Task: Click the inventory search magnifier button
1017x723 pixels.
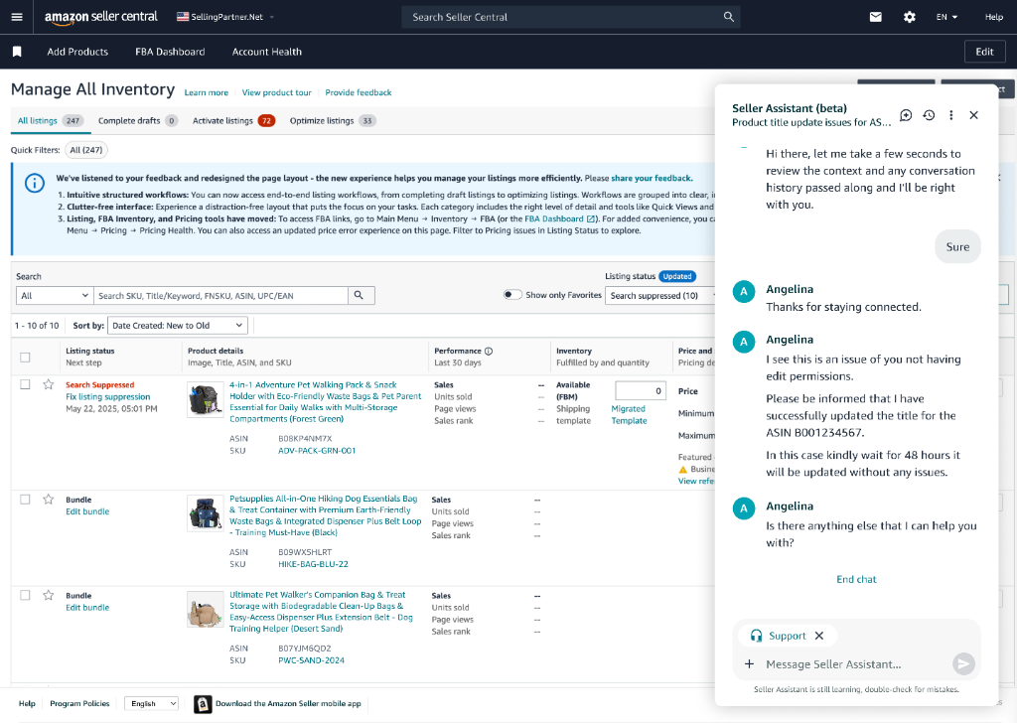Action: coord(362,295)
